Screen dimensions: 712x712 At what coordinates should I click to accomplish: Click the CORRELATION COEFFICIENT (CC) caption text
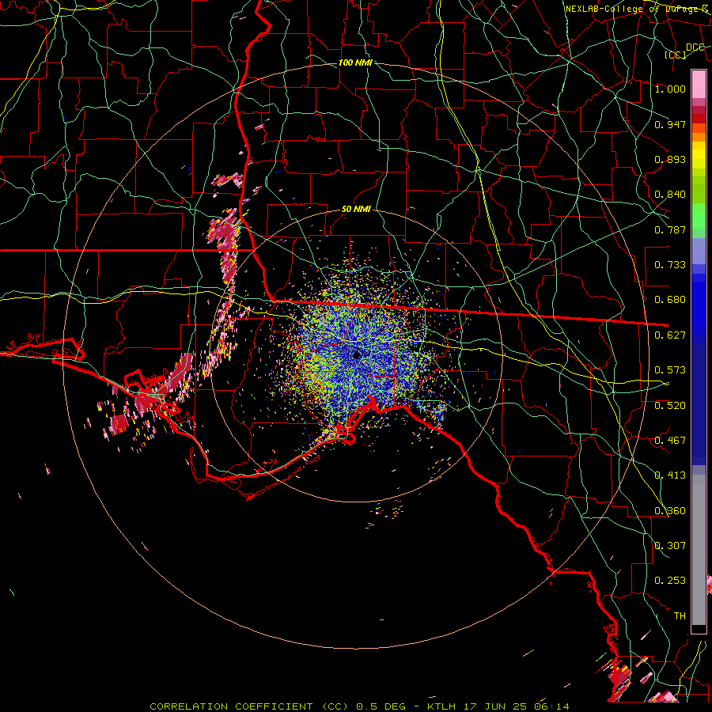tap(249, 706)
